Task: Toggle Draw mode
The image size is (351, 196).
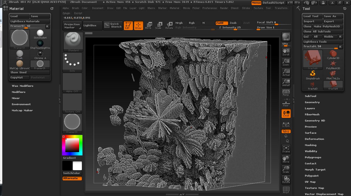Action: [138, 26]
